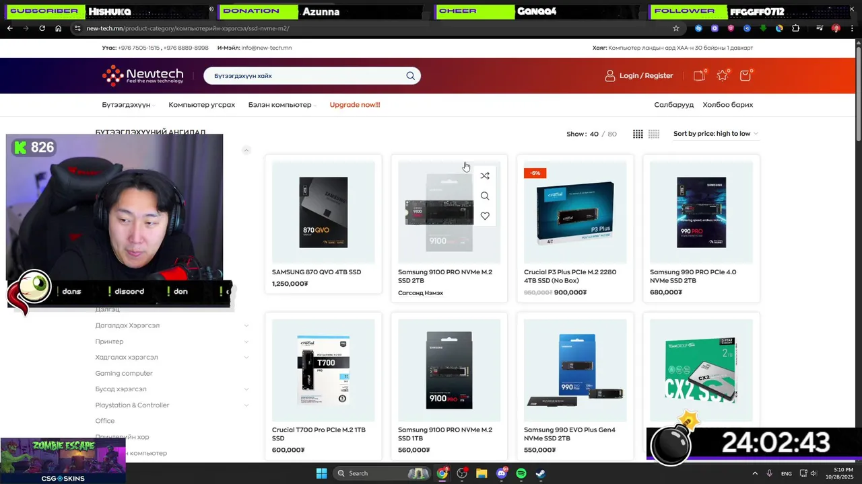Switch to the three-column grid view
The height and width of the screenshot is (484, 862).
(x=638, y=134)
